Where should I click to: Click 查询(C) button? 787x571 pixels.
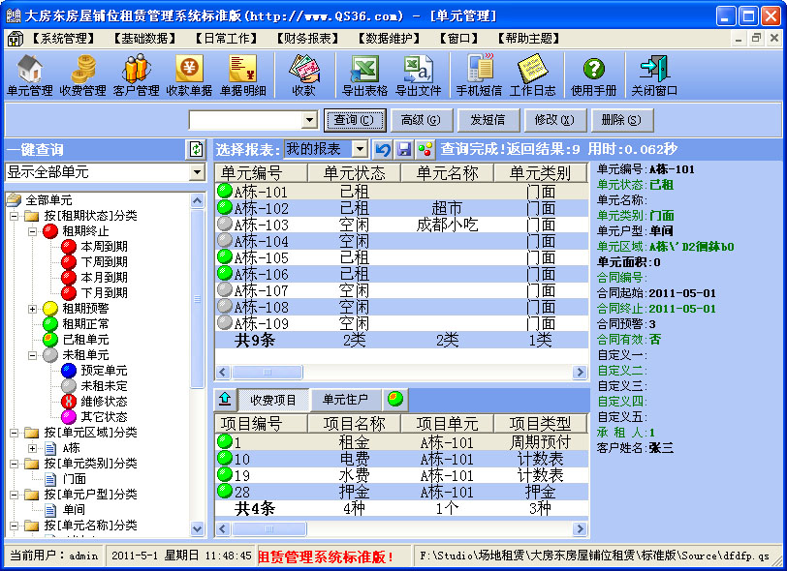point(355,120)
